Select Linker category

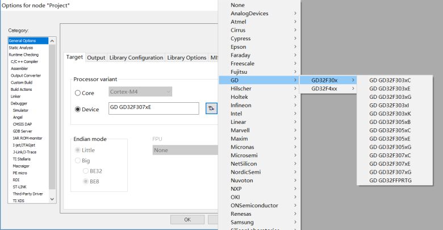click(28, 97)
